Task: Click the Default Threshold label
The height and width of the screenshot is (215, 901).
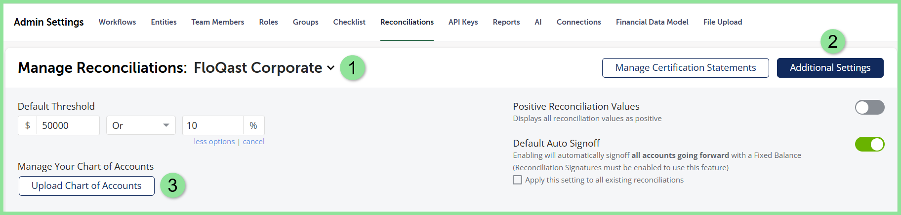Action: coord(56,106)
